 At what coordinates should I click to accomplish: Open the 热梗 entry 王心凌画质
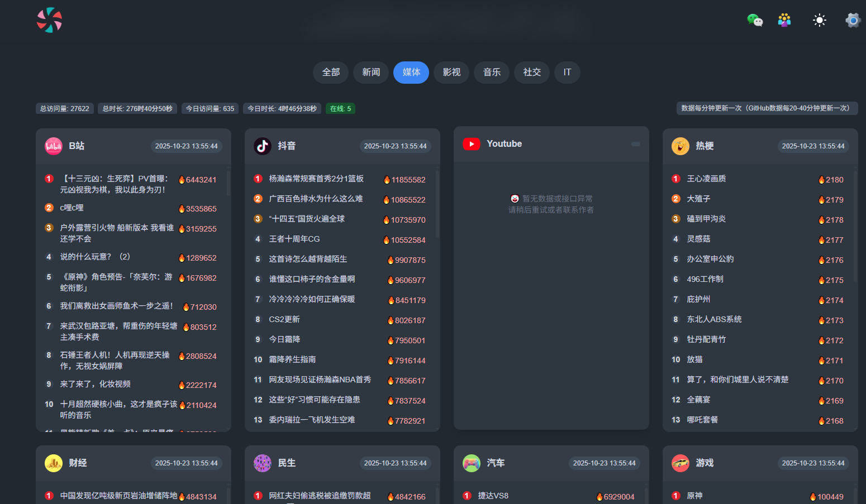(x=706, y=179)
